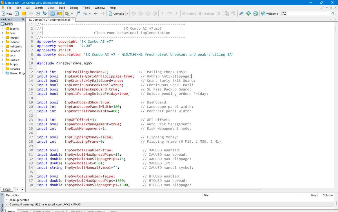Click the search options sliders icon
Image resolution: width=338 pixels, height=212 pixels.
284,14
